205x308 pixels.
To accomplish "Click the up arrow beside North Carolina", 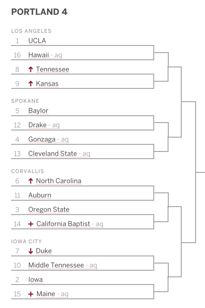I will tap(30, 181).
